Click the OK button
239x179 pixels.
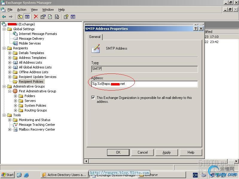point(118,152)
